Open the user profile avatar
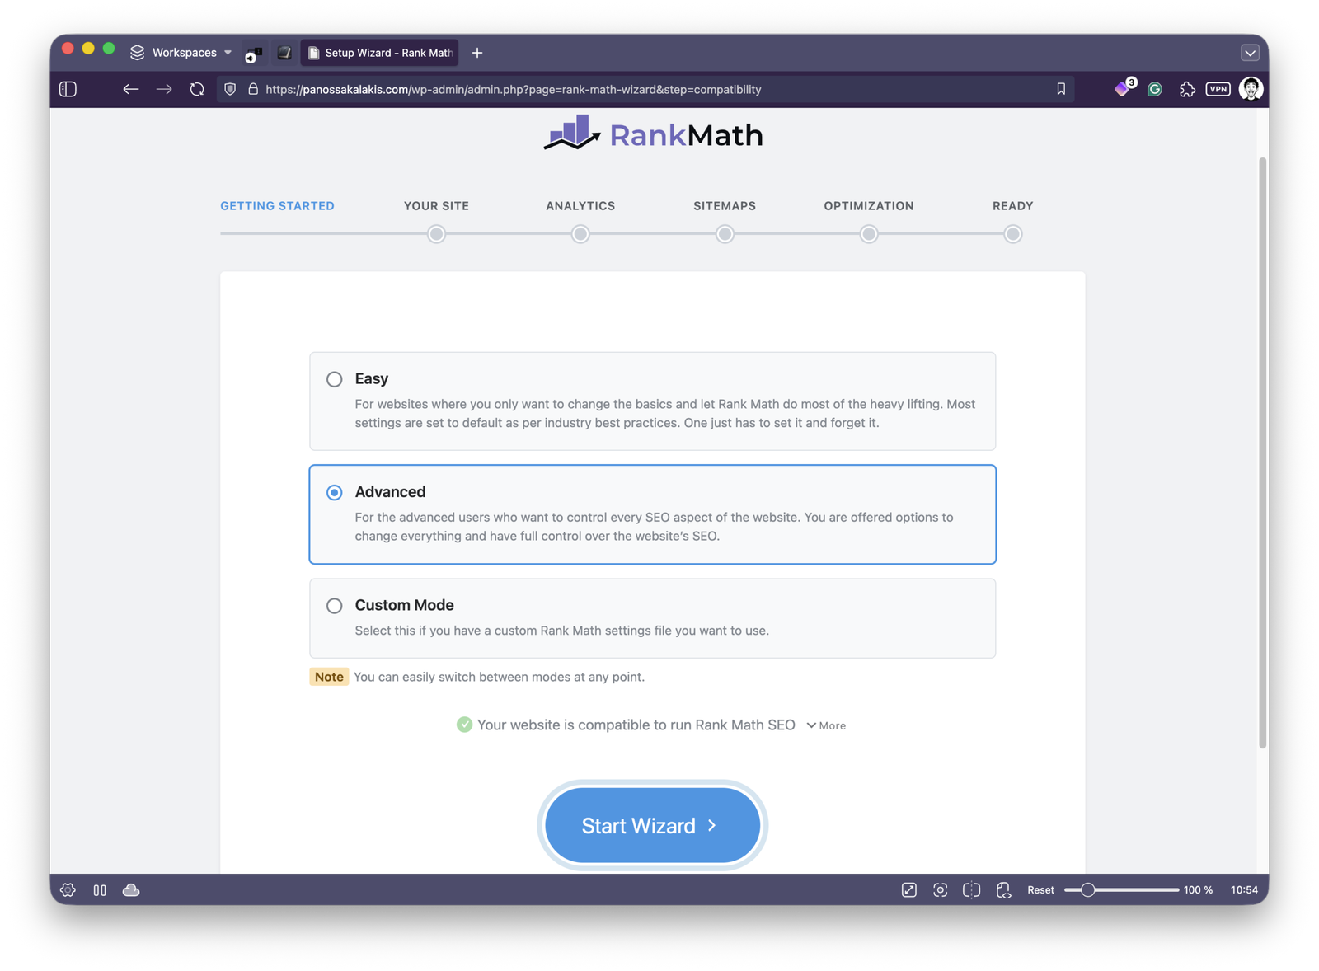 (1251, 88)
